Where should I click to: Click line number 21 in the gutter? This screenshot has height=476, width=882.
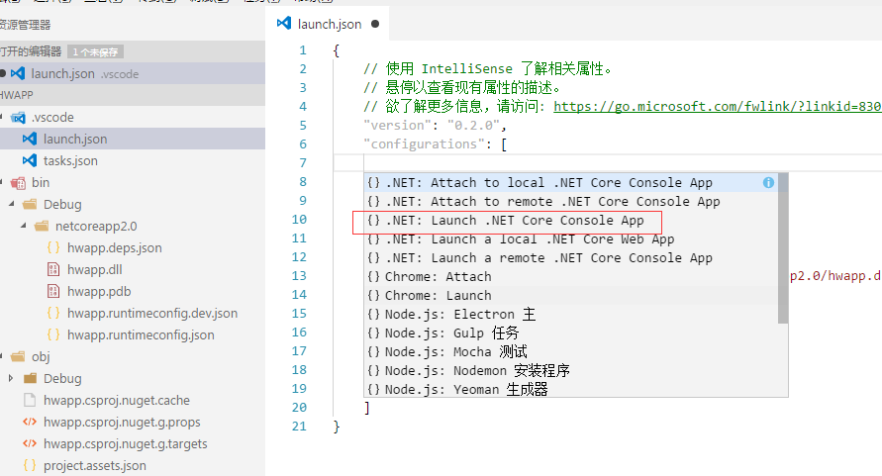coord(299,427)
